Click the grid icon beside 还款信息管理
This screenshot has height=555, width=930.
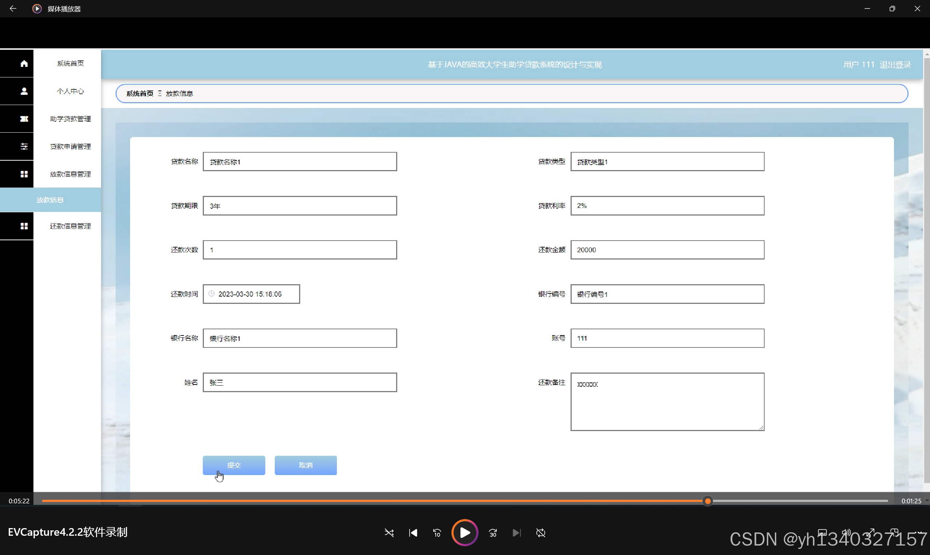[x=24, y=226]
